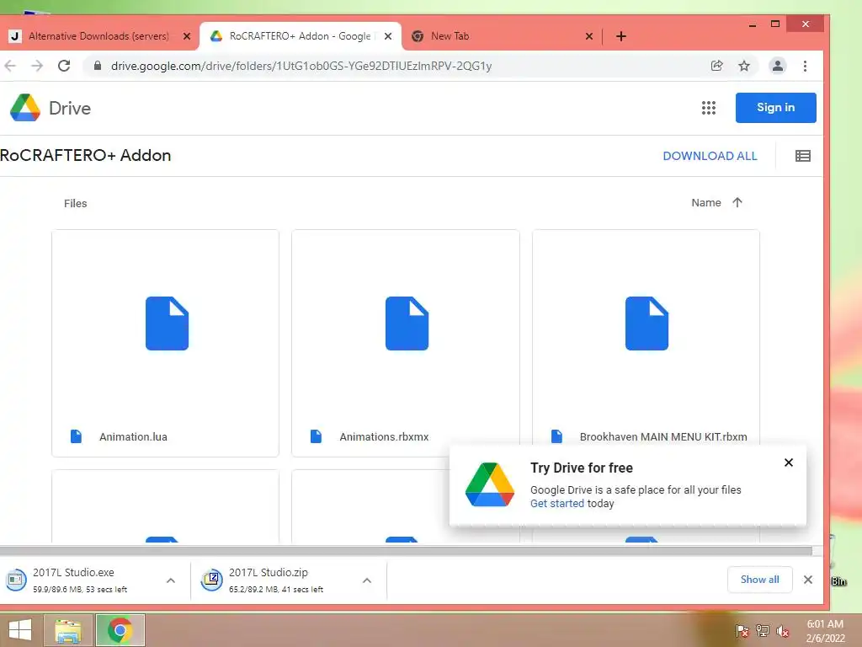The height and width of the screenshot is (647, 862).
Task: Click the Brookhaven MAIN MENU KIT file icon
Action: point(556,436)
